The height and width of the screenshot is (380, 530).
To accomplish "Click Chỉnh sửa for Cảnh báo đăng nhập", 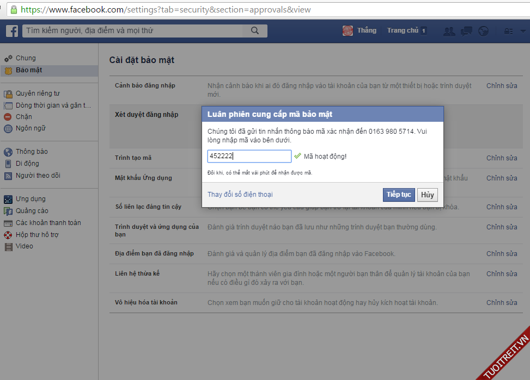I will click(501, 86).
